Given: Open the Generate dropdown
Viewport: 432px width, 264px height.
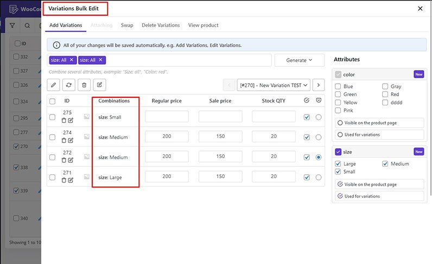Looking at the screenshot, I should pos(299,60).
